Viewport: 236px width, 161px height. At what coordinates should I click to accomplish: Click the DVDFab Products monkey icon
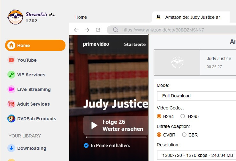(x=11, y=119)
